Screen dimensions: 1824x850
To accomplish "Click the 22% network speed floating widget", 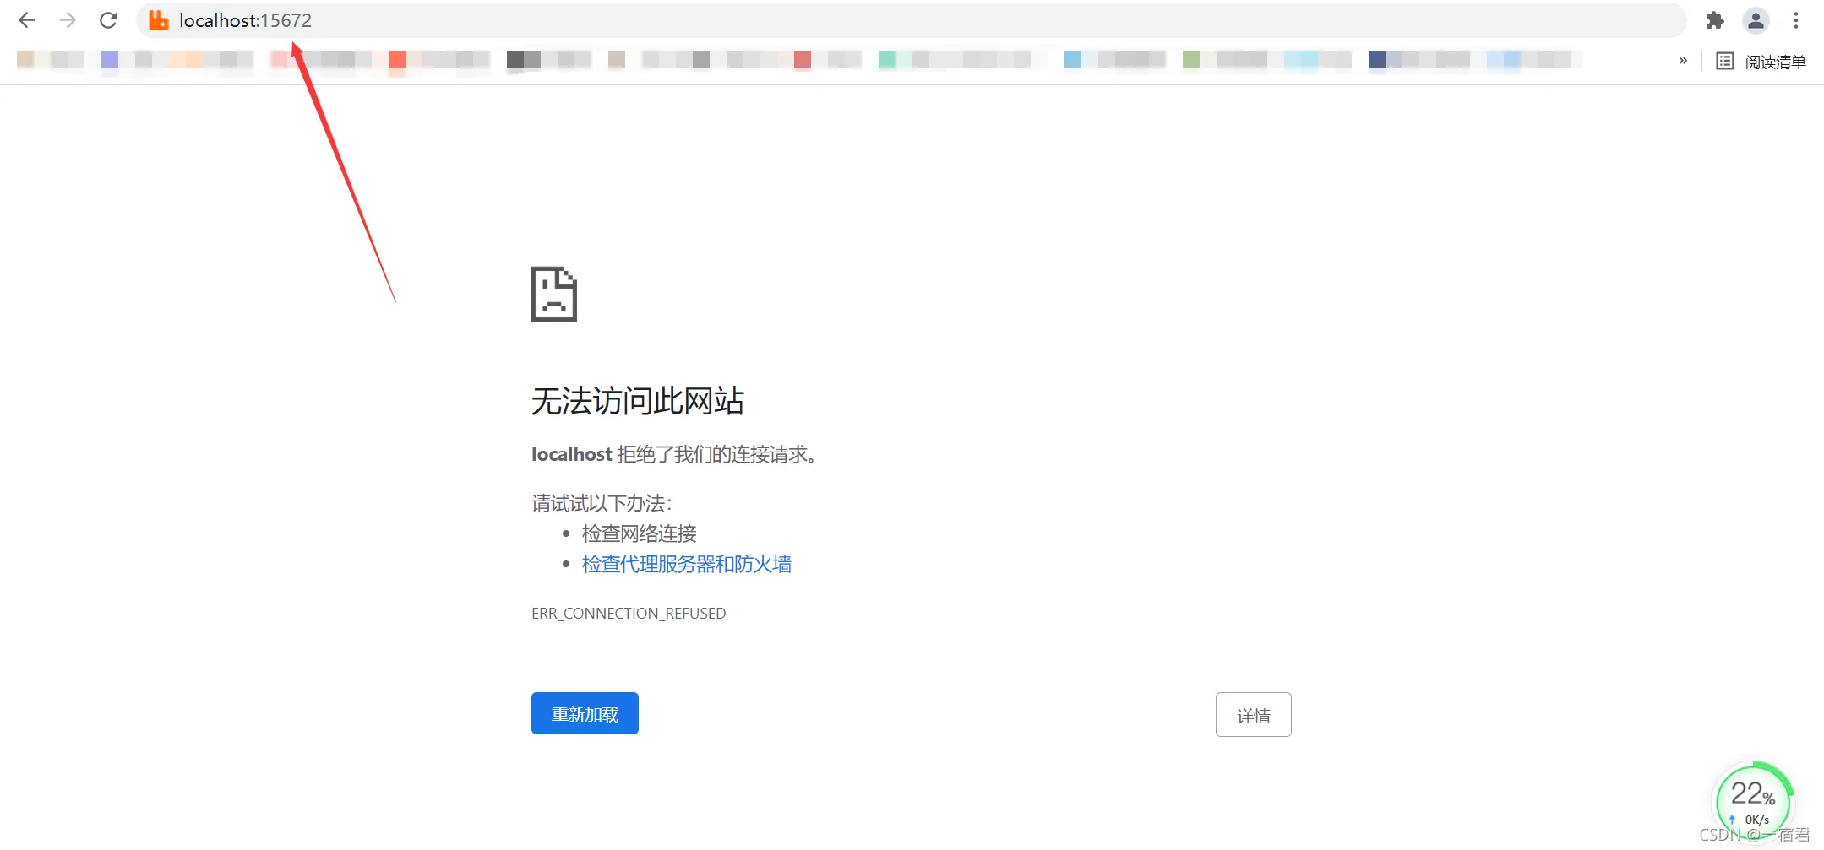I will [x=1753, y=800].
